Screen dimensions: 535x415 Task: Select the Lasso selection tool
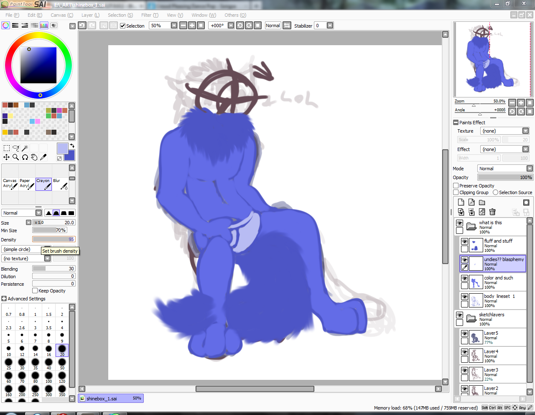click(x=16, y=148)
